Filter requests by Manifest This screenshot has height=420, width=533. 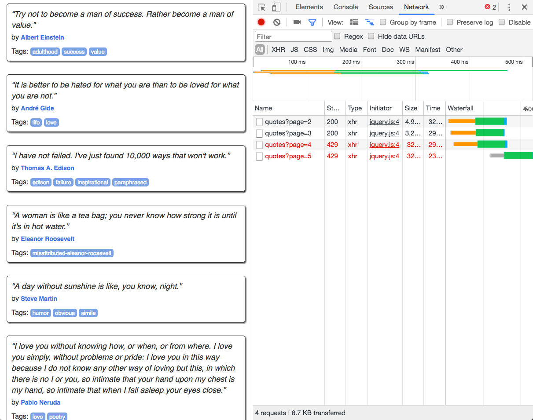coord(428,50)
